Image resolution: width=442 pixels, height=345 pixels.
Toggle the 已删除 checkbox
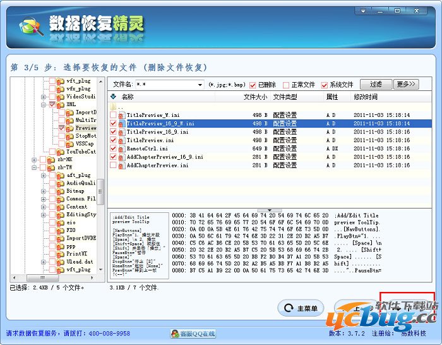253,85
